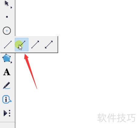Select the Ray tool with single arrowhead

point(35,45)
